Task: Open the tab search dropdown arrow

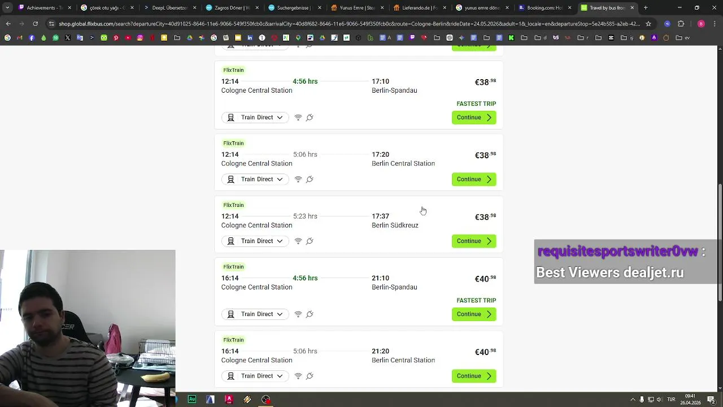Action: [x=7, y=8]
